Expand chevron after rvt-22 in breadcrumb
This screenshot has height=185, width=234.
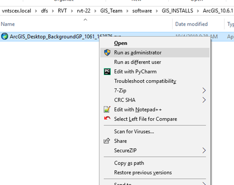(95, 11)
